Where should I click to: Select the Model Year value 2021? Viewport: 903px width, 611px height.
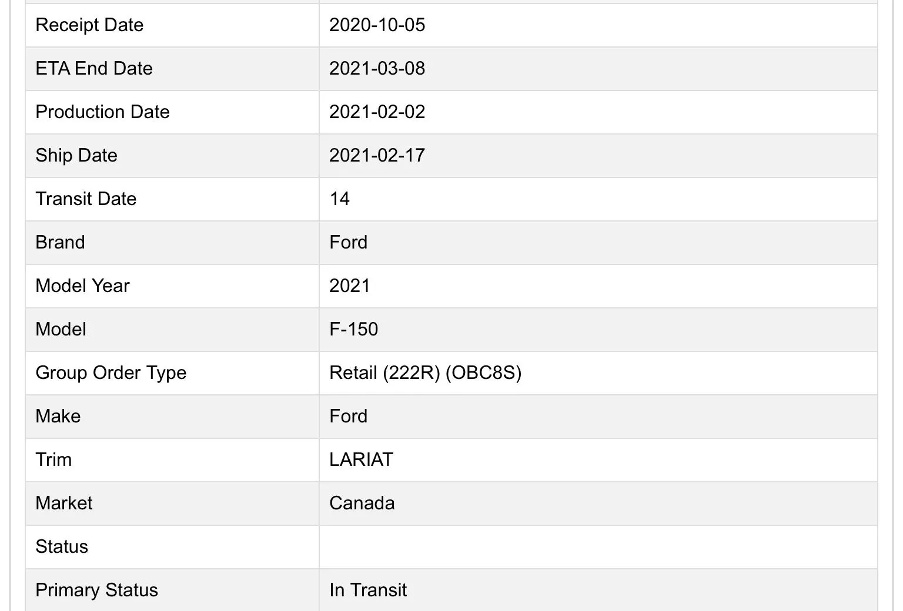tap(349, 286)
